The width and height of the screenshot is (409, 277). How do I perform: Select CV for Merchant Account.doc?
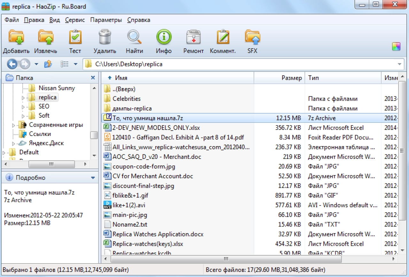pyautogui.click(x=249, y=176)
